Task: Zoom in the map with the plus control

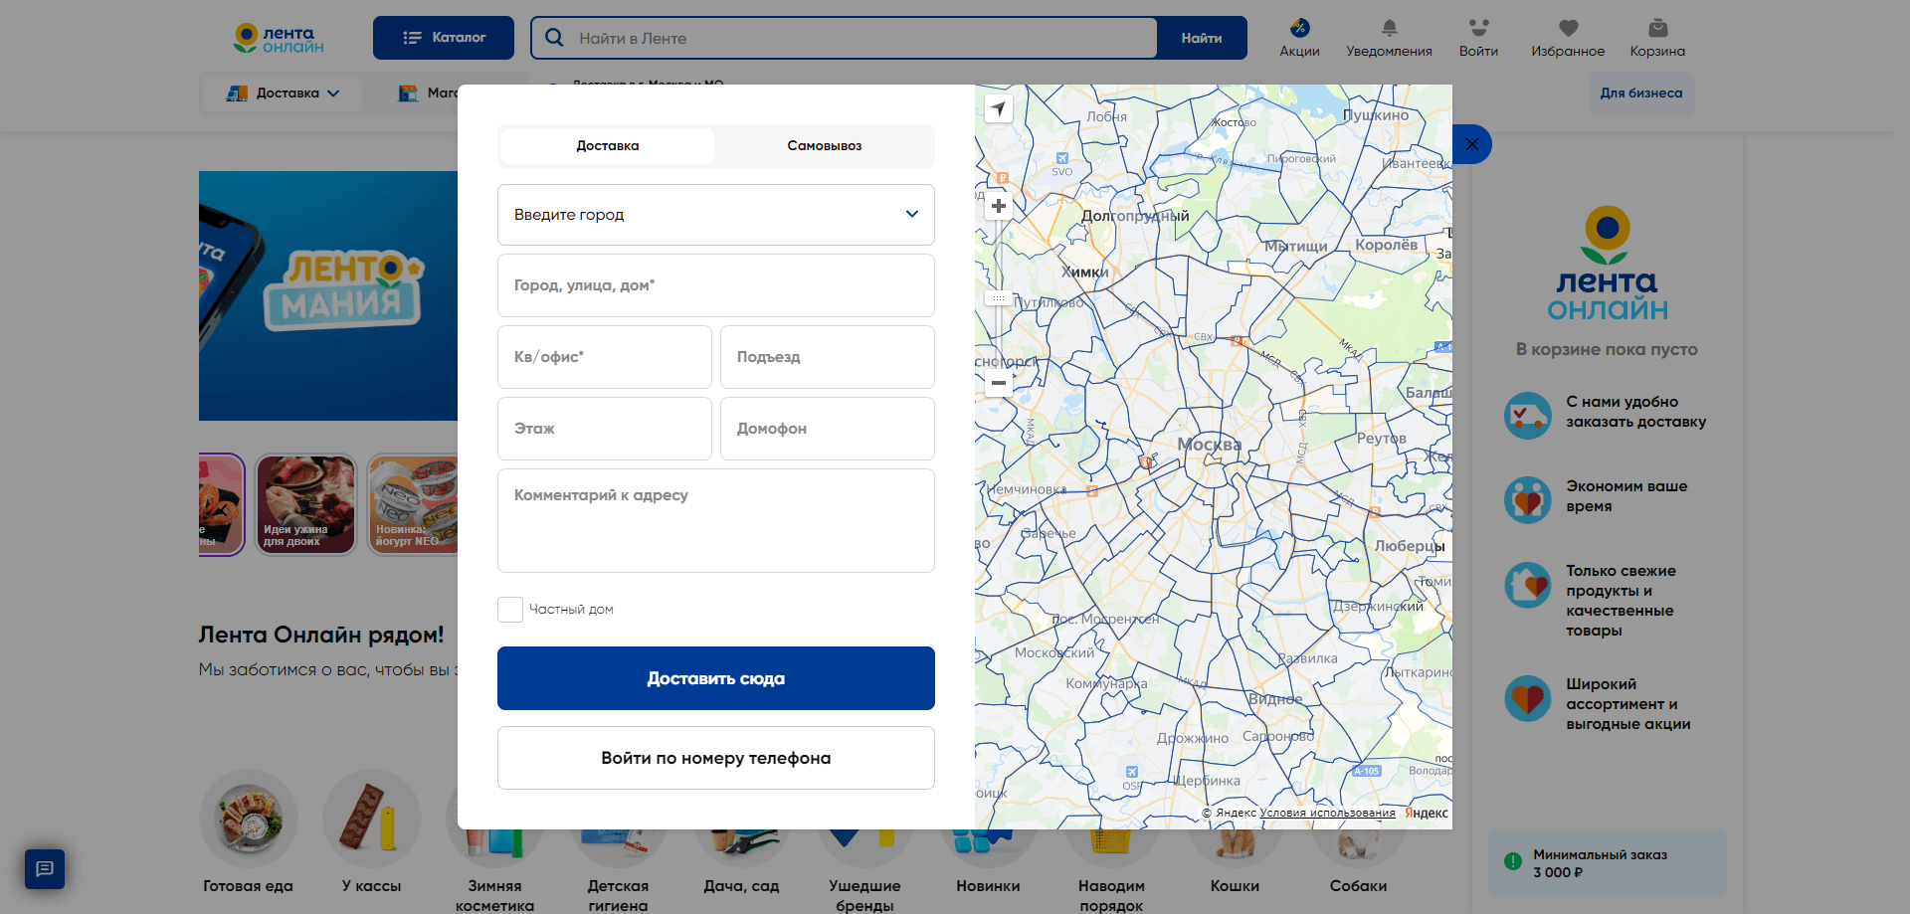Action: (998, 206)
